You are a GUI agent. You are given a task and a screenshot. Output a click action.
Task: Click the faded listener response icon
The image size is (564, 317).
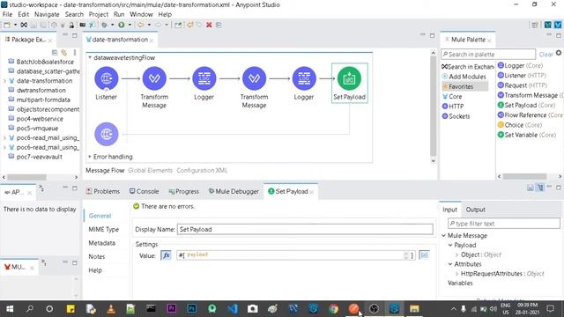tap(106, 134)
